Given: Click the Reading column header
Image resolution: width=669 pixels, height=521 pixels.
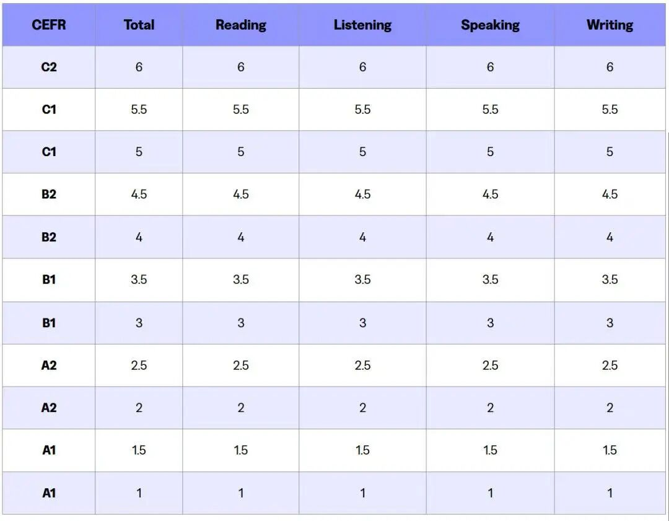Looking at the screenshot, I should [240, 25].
